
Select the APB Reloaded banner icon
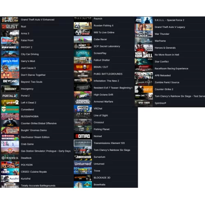[x=144, y=75]
